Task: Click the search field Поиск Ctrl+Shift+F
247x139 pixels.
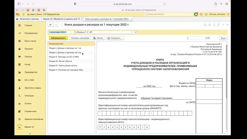Action: 168,14
